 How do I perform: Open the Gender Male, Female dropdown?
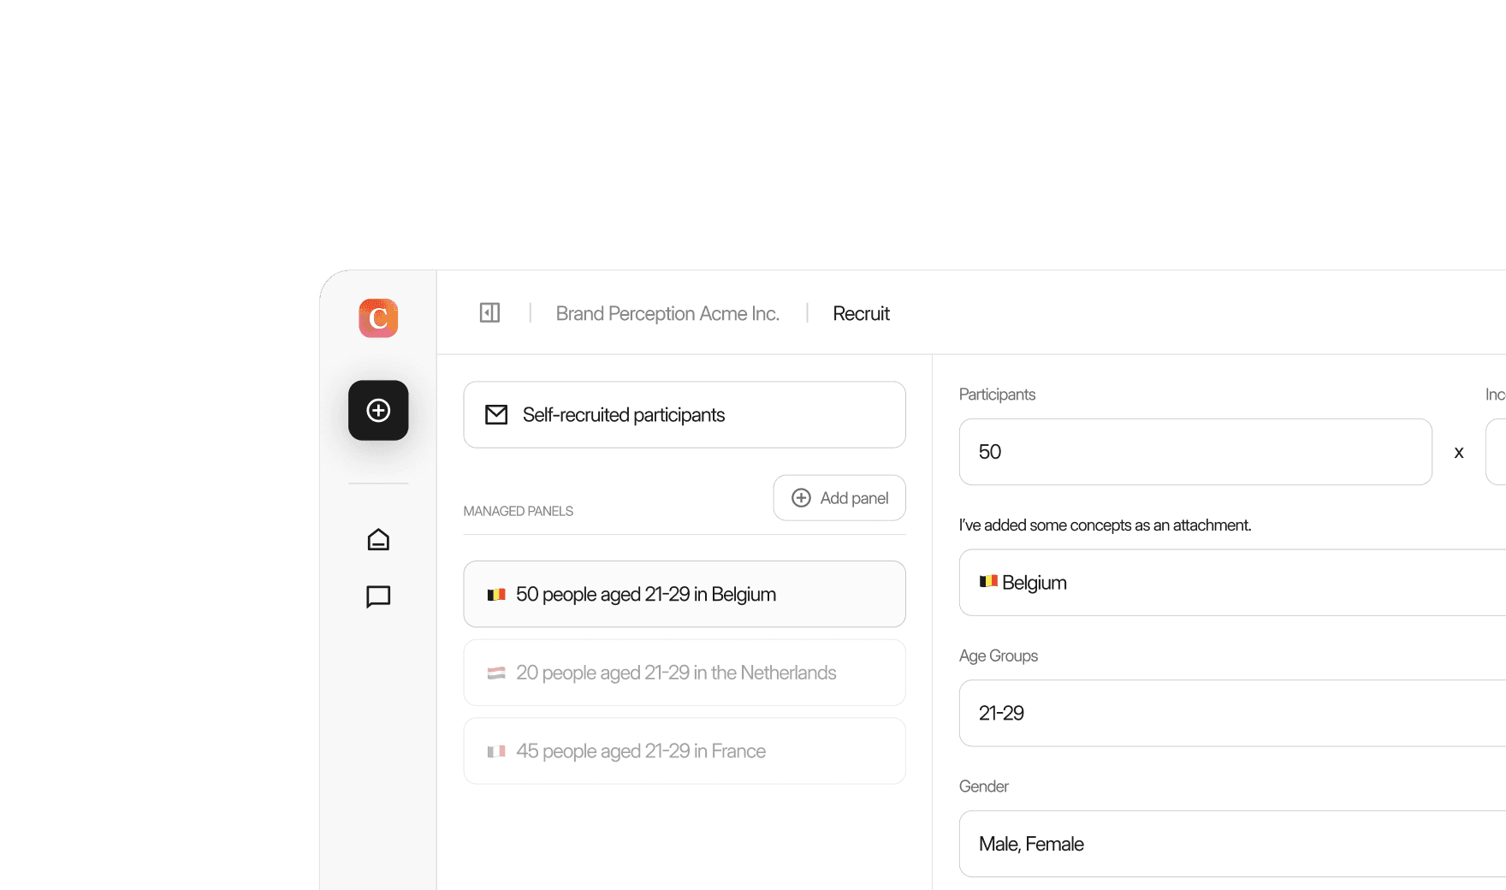1232,844
